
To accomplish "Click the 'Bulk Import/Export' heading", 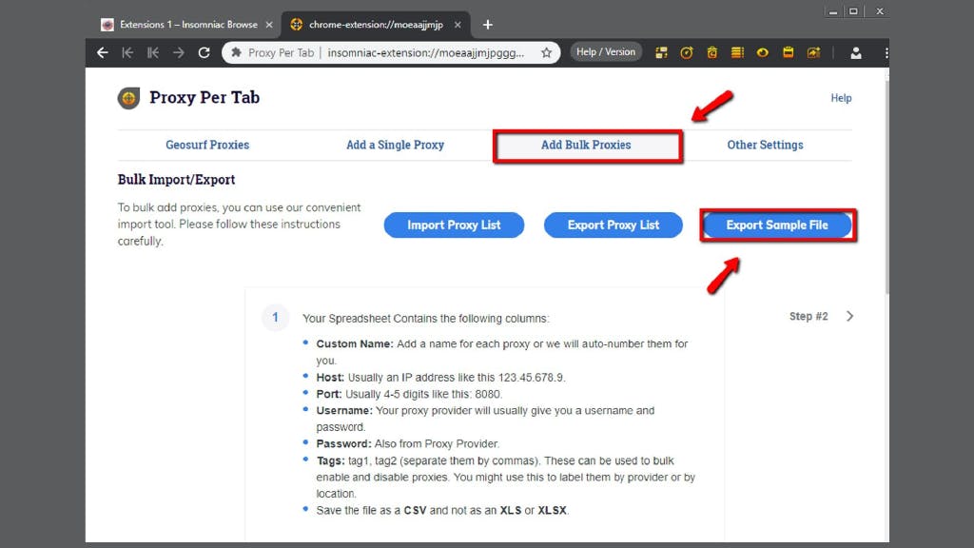I will [x=176, y=180].
